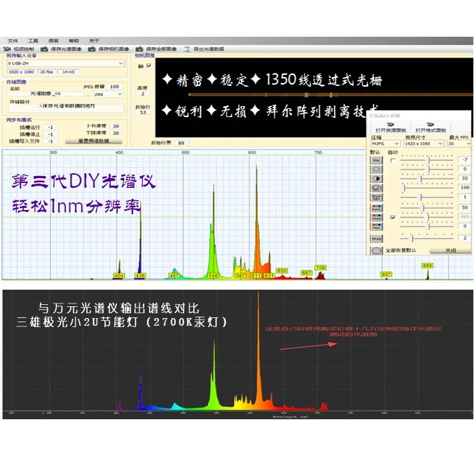Click the 1920 x 1080 resolution readout

[21, 72]
